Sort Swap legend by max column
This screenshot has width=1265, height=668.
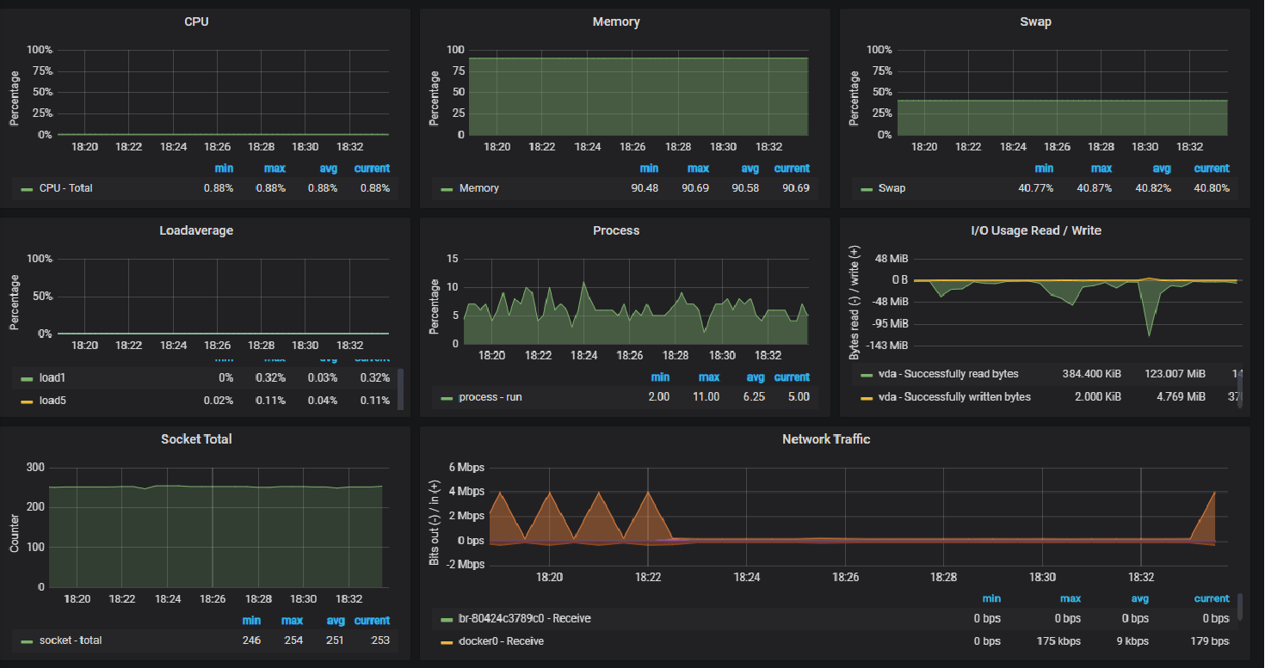(1101, 169)
